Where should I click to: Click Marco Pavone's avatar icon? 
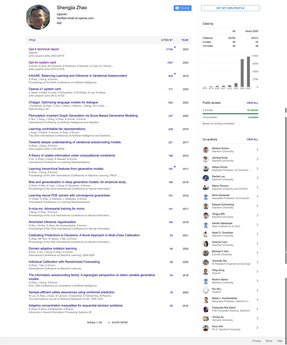[206, 187]
